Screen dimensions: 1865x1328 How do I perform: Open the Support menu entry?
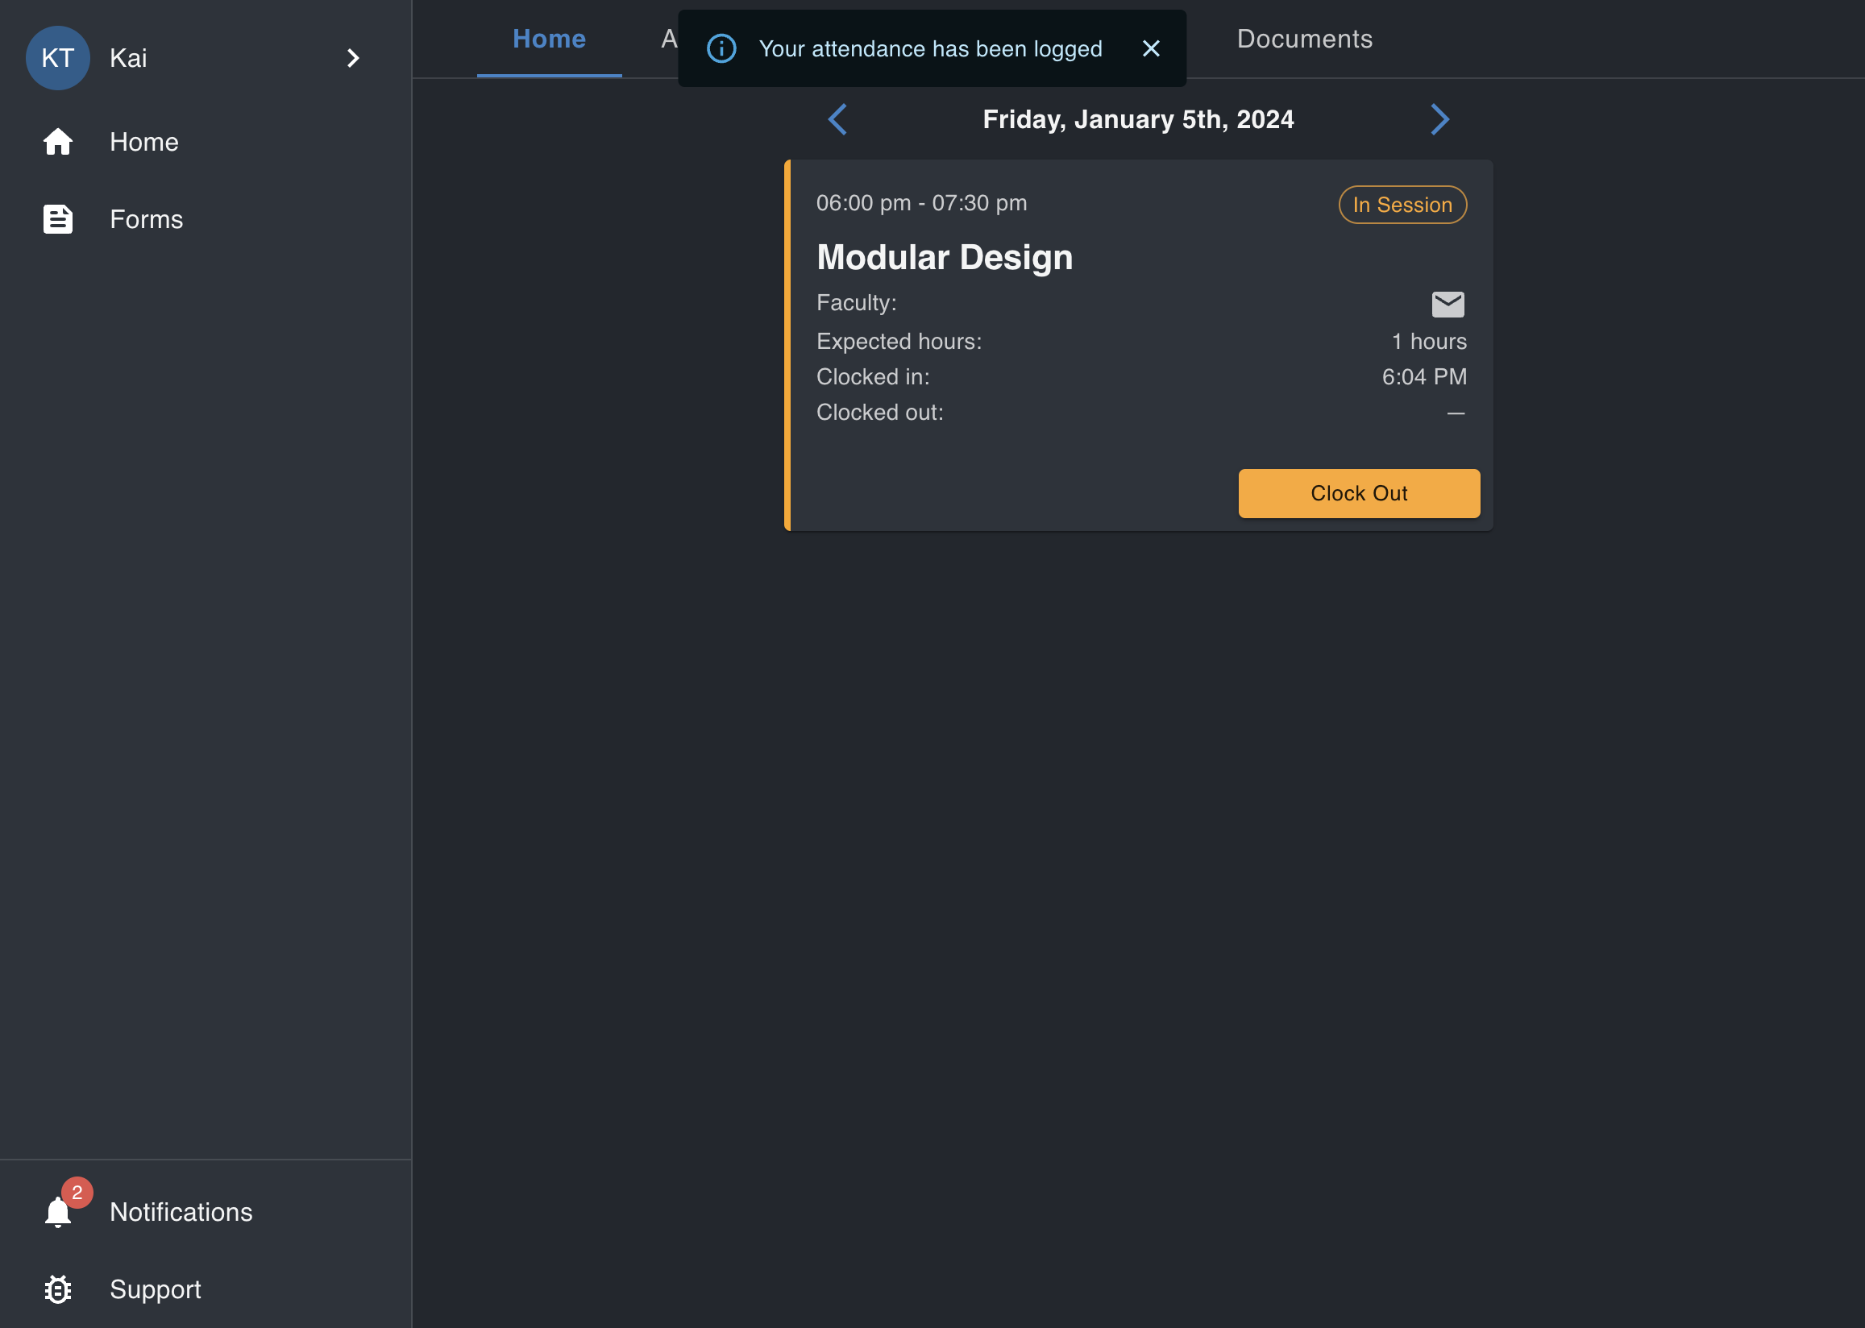tap(156, 1289)
